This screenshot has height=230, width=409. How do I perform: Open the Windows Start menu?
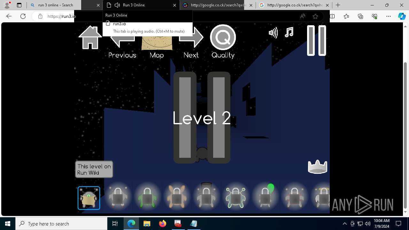pyautogui.click(x=8, y=224)
